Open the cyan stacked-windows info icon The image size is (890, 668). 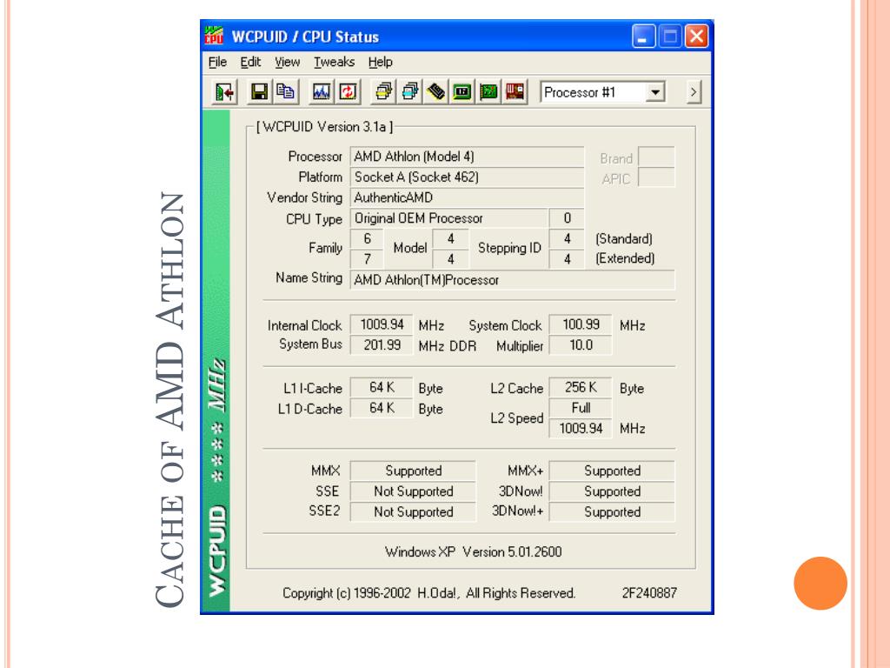410,92
